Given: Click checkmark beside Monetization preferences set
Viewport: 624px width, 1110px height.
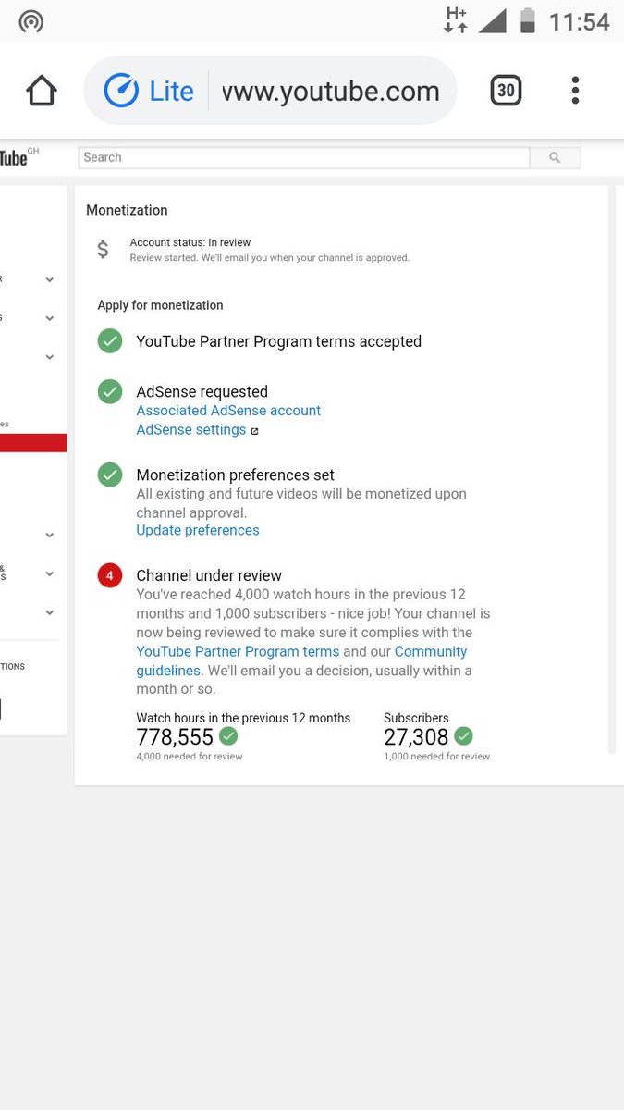Looking at the screenshot, I should pos(110,475).
